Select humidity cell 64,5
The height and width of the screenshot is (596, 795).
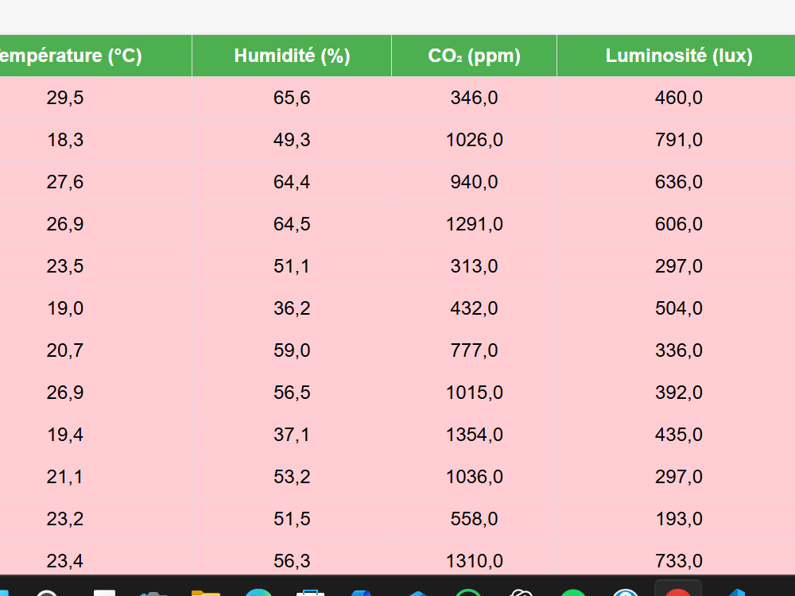292,223
